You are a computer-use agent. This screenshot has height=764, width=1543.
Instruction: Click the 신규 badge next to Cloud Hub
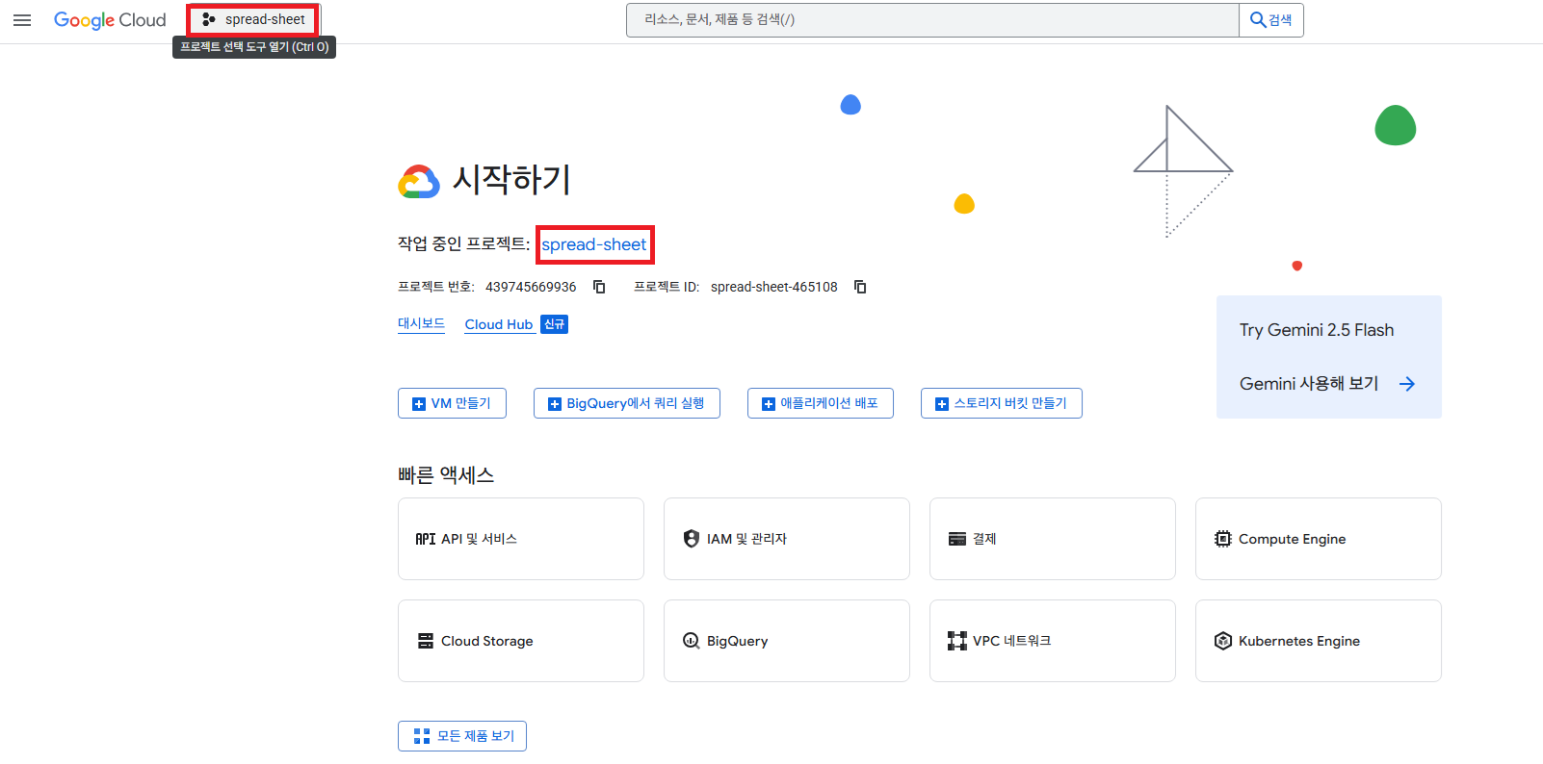tap(554, 324)
